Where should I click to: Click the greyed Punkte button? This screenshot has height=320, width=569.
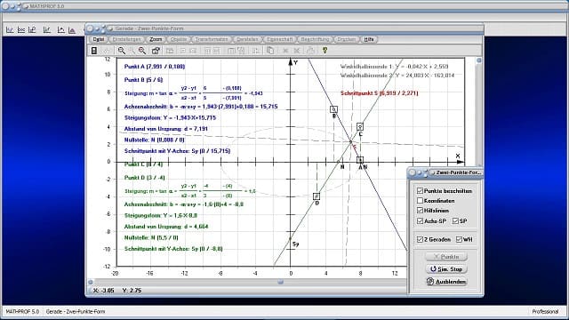click(446, 257)
